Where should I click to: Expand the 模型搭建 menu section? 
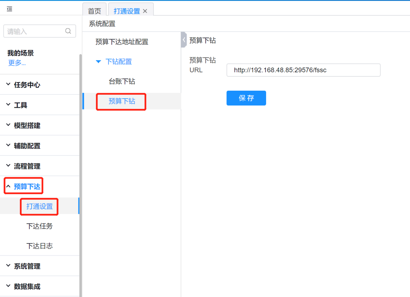[27, 125]
